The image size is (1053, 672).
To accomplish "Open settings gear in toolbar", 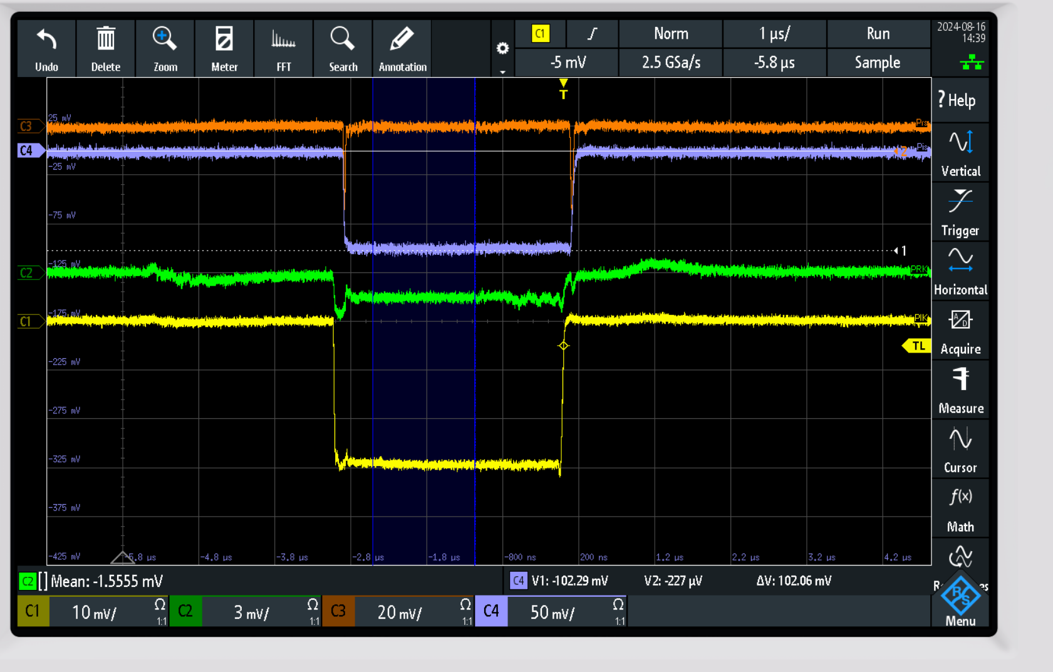I will point(502,48).
